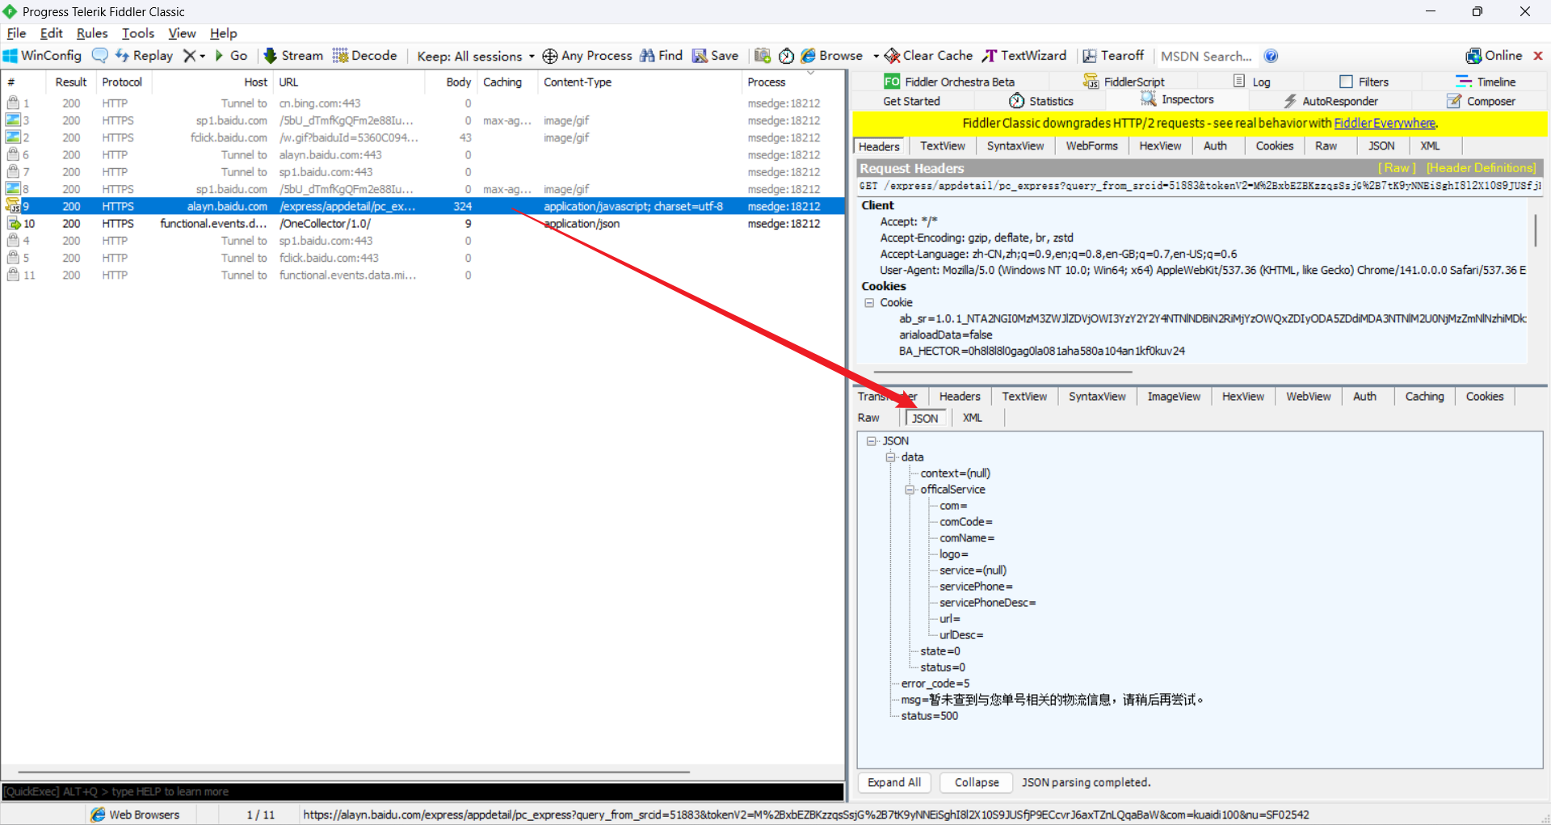Open the Tools menu

click(x=138, y=33)
